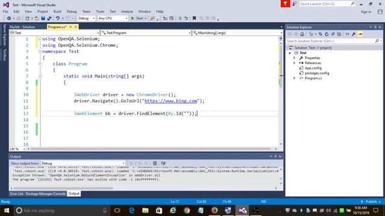Open the Start button dropdown arrow
This screenshot has width=385, height=216.
pos(146,19)
